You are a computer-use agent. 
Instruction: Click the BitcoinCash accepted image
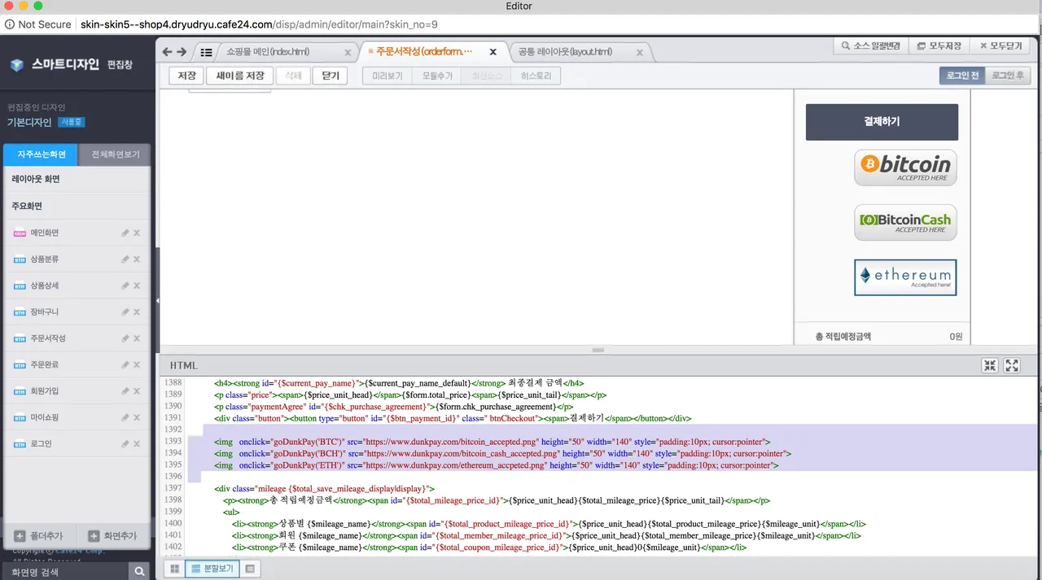[x=905, y=222]
